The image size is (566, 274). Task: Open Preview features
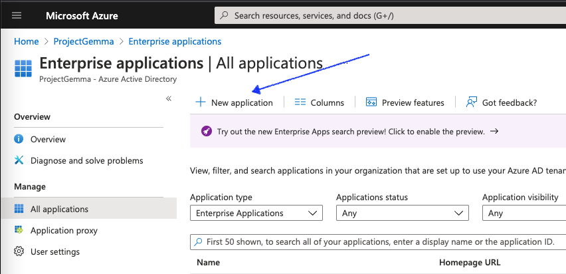point(405,102)
